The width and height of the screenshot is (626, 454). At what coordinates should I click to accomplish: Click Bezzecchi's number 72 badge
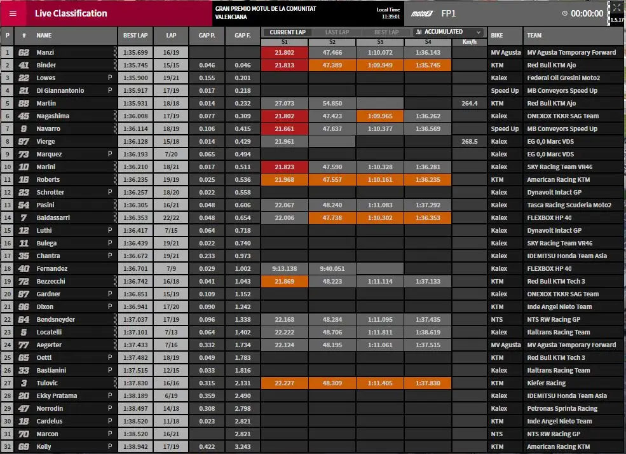click(24, 281)
